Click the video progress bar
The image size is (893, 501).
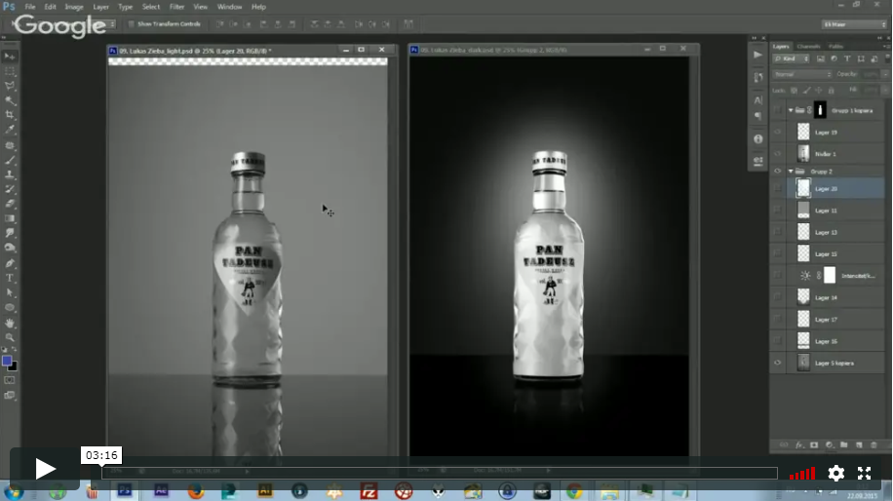pyautogui.click(x=439, y=473)
